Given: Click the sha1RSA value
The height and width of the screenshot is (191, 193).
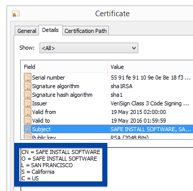Looking at the screenshot, I should [122, 86].
